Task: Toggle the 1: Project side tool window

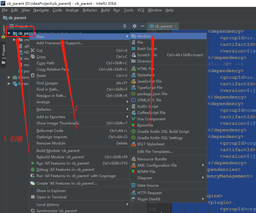Action: coord(3,54)
